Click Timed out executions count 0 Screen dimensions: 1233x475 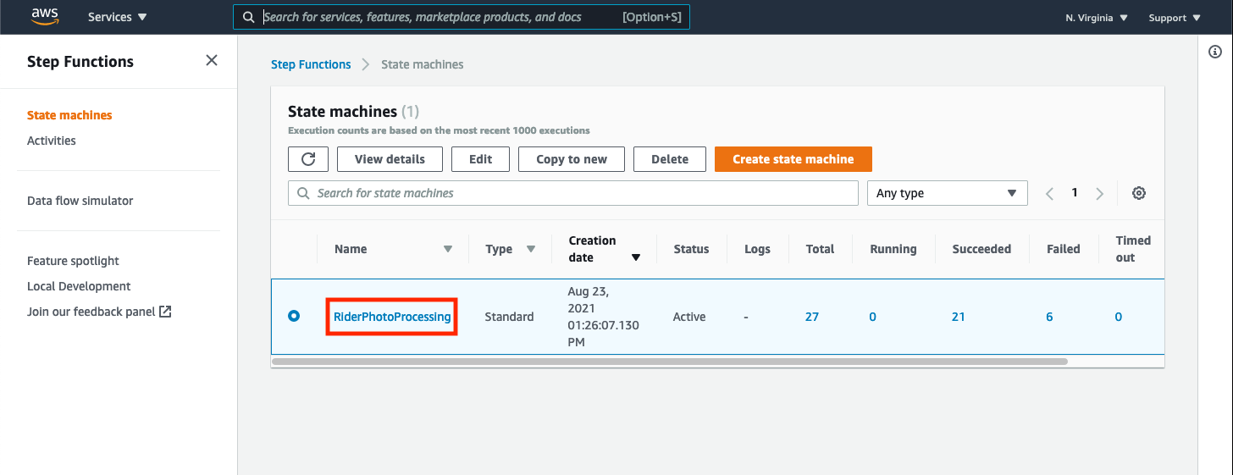[1119, 317]
